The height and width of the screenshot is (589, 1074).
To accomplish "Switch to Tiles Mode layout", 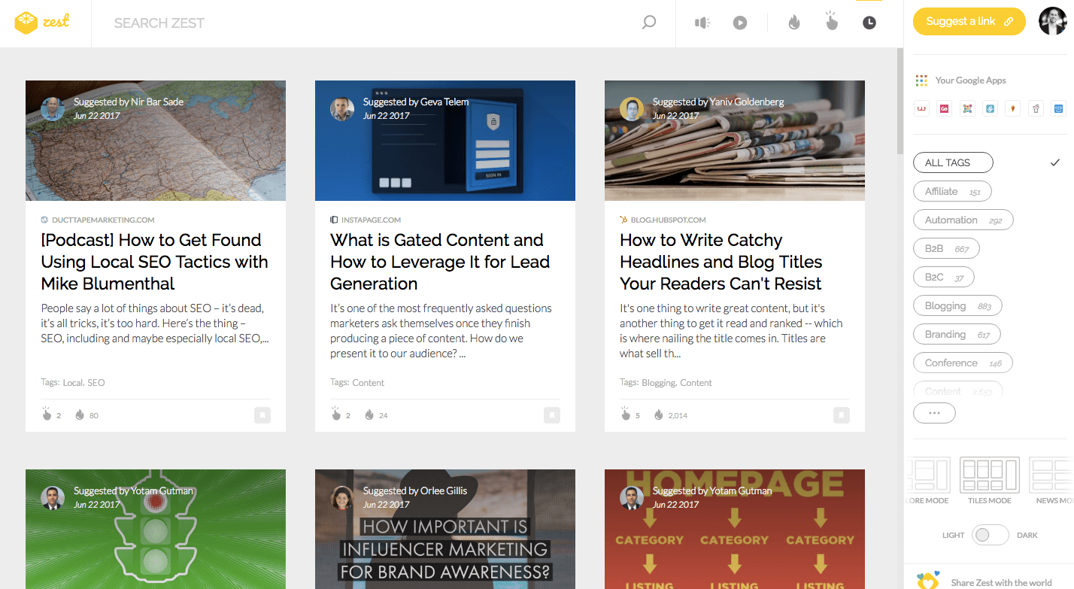I will 989,480.
